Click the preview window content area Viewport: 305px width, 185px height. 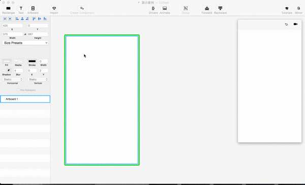tap(269, 85)
